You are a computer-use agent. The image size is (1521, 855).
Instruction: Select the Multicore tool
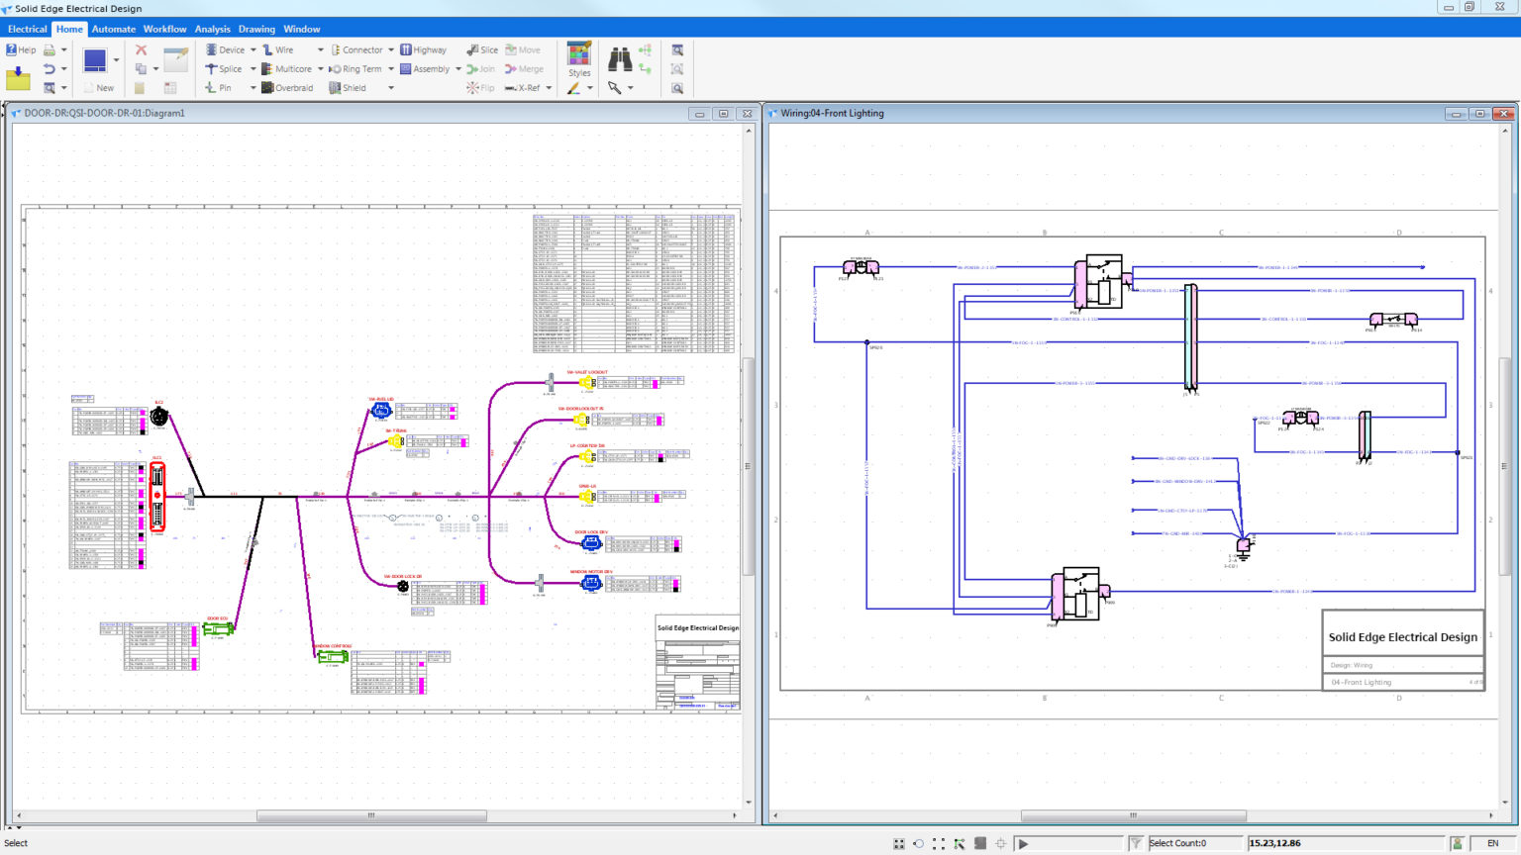291,68
